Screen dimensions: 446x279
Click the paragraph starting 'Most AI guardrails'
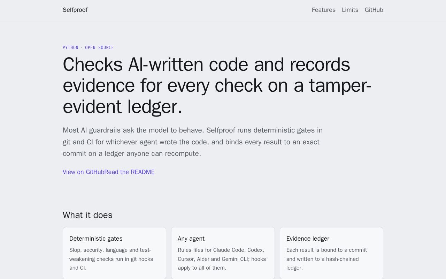tap(193, 142)
